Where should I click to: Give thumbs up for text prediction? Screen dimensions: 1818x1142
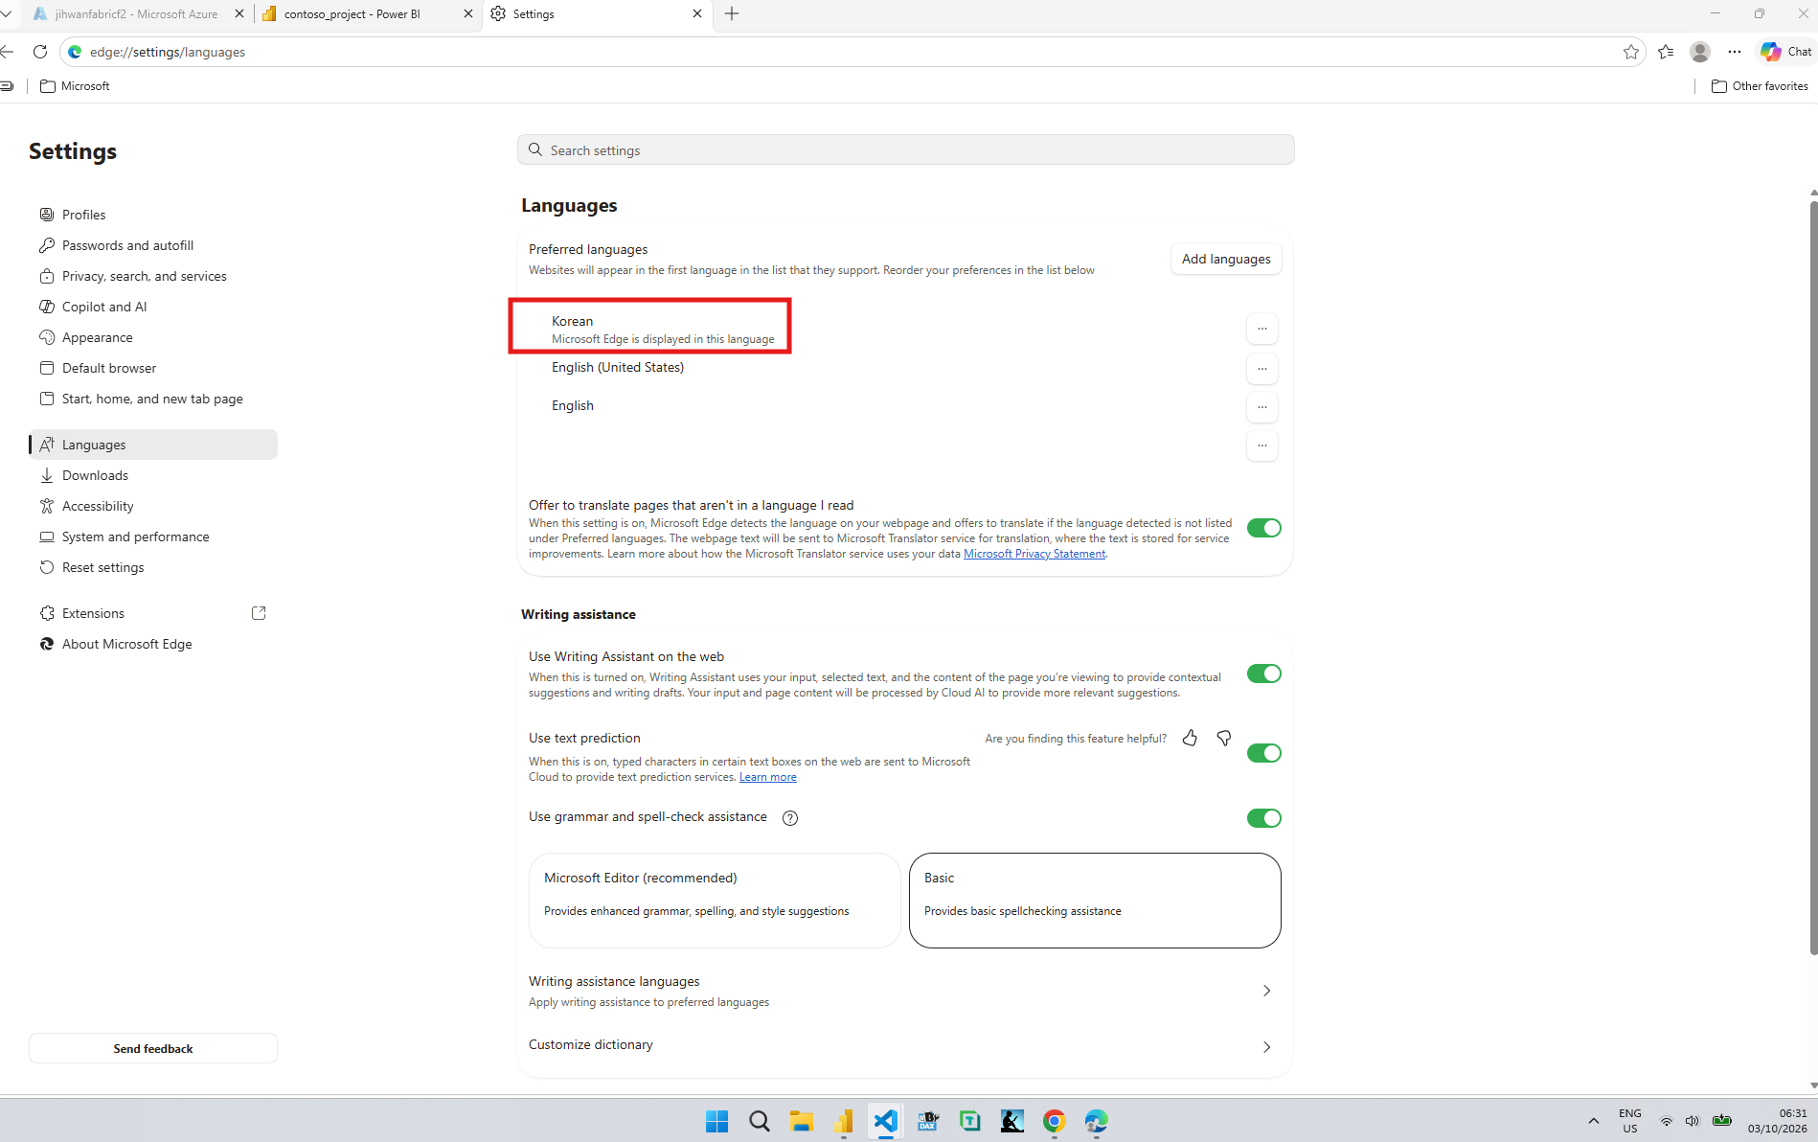pos(1190,738)
